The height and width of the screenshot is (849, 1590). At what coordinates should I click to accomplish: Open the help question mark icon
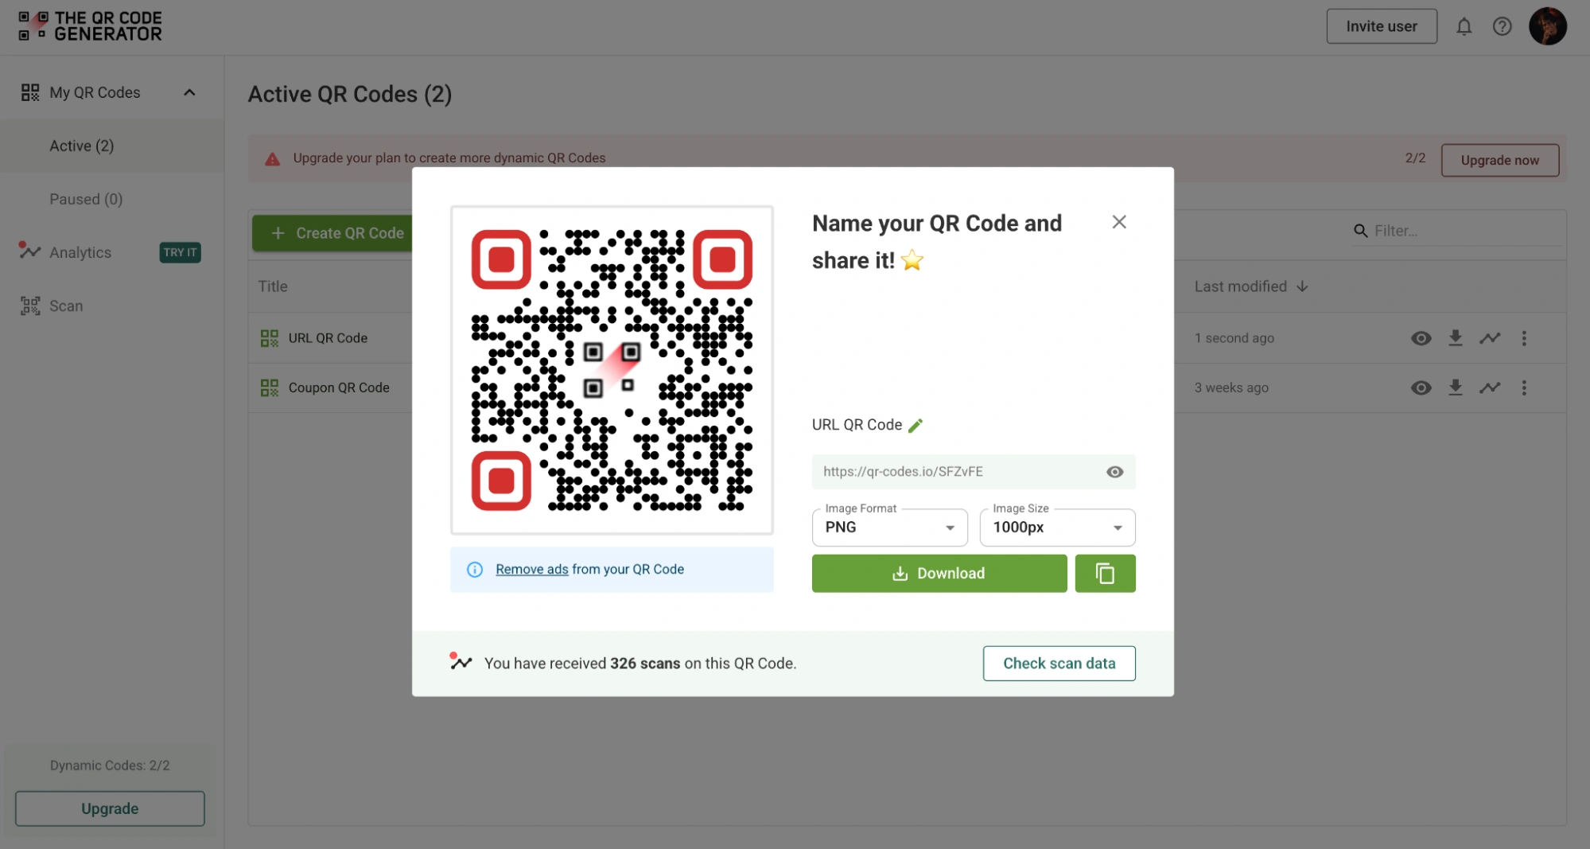pyautogui.click(x=1502, y=27)
